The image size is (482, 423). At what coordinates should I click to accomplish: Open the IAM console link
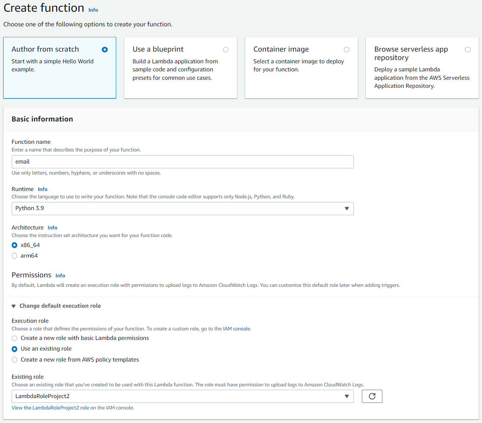tap(237, 329)
